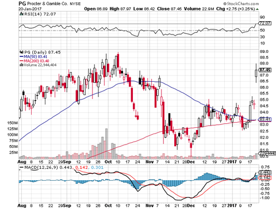This screenshot has height=209, width=276.
Task: Click the 81.5 price axis label
Action: 264,144
